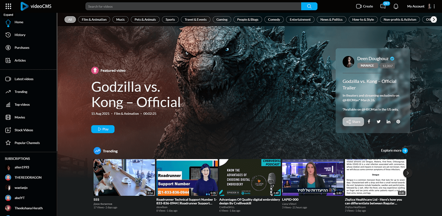Open the notifications bell

point(396,6)
